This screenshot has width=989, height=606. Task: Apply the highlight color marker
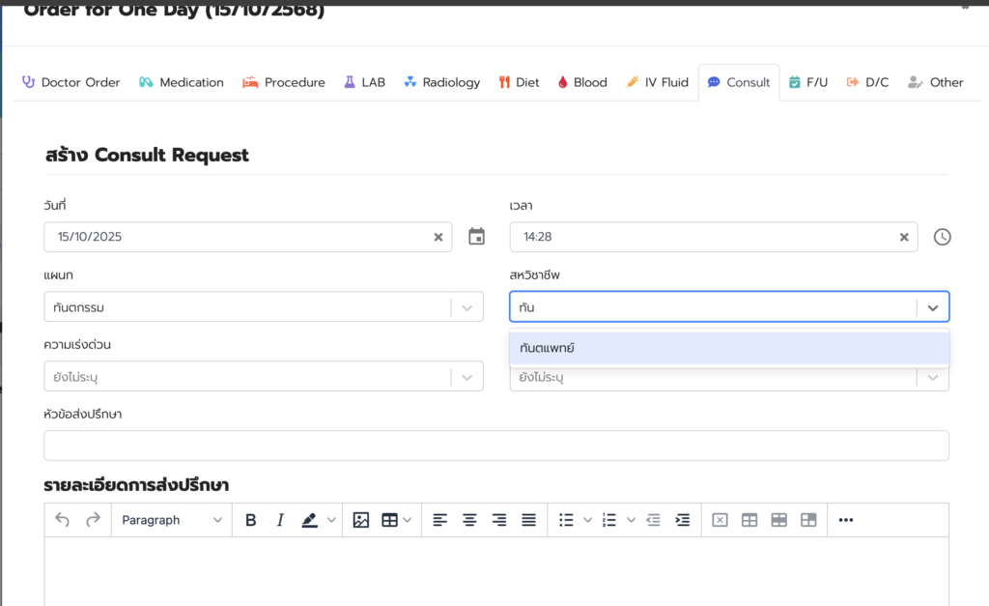(309, 520)
